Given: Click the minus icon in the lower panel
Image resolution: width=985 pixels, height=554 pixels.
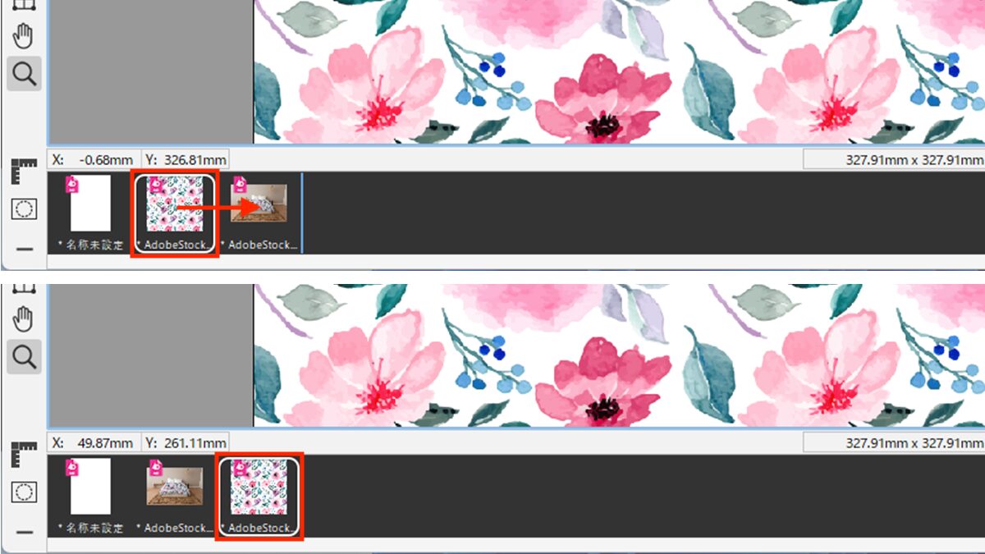Looking at the screenshot, I should pyautogui.click(x=24, y=531).
